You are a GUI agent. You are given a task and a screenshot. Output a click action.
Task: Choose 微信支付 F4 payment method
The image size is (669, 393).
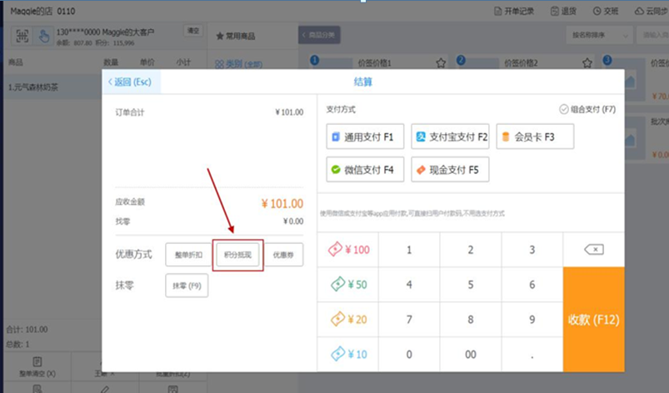point(367,169)
